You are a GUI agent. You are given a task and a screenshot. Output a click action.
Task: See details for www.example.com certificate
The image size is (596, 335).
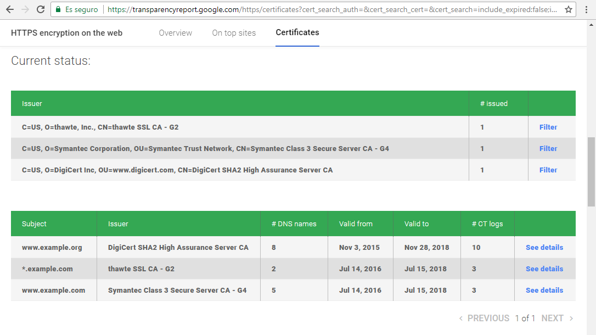tap(544, 290)
